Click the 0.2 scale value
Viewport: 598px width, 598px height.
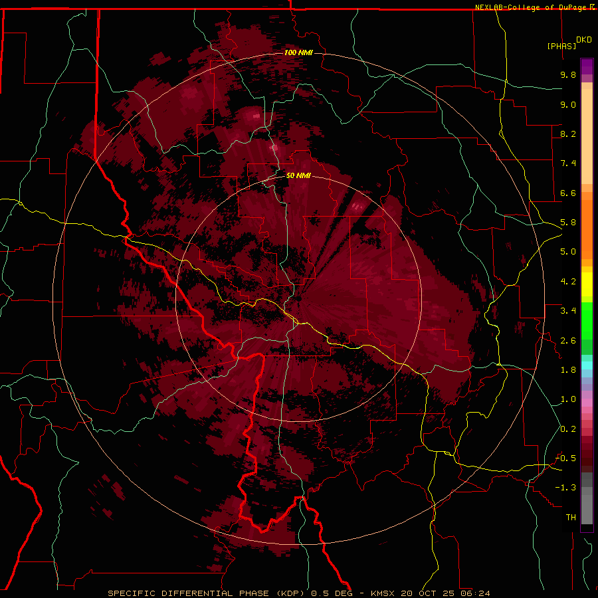click(x=568, y=429)
